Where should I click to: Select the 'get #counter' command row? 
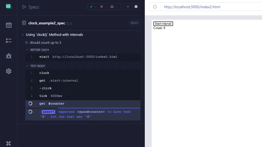(x=83, y=104)
